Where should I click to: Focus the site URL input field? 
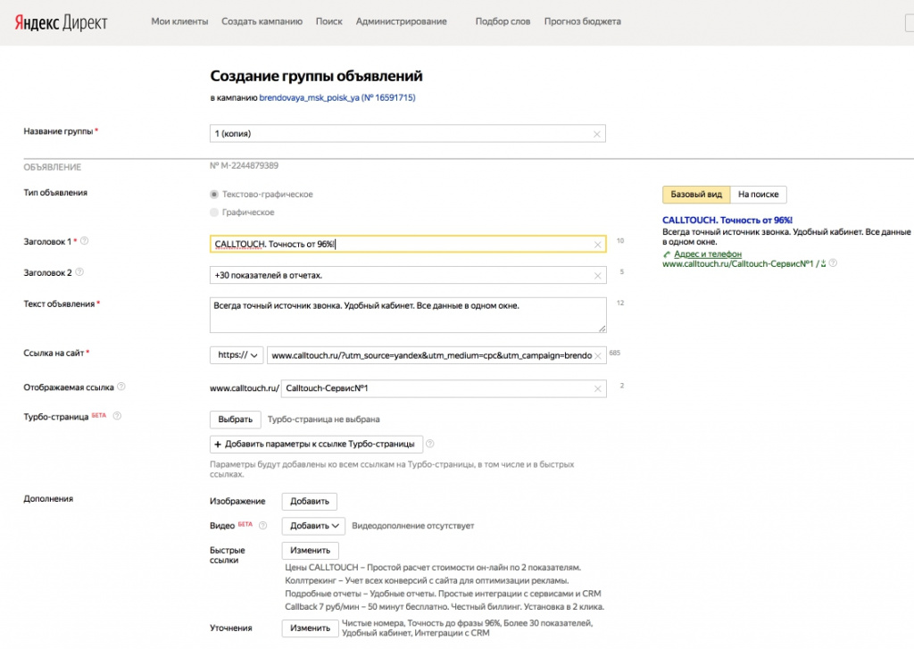pos(436,355)
